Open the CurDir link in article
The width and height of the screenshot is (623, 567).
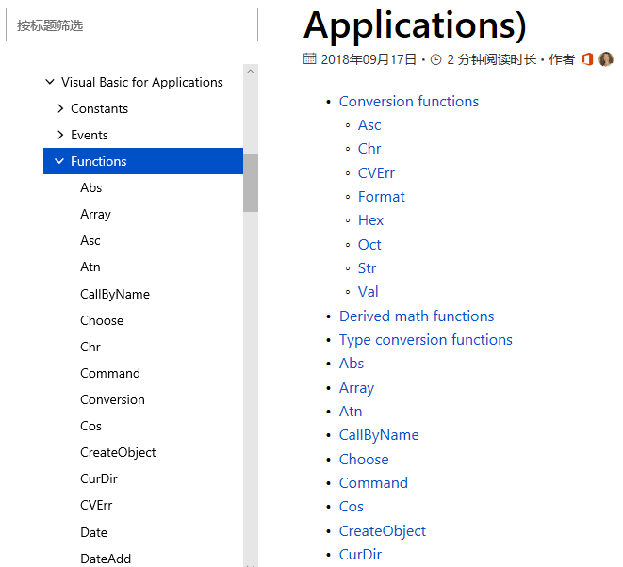point(360,555)
